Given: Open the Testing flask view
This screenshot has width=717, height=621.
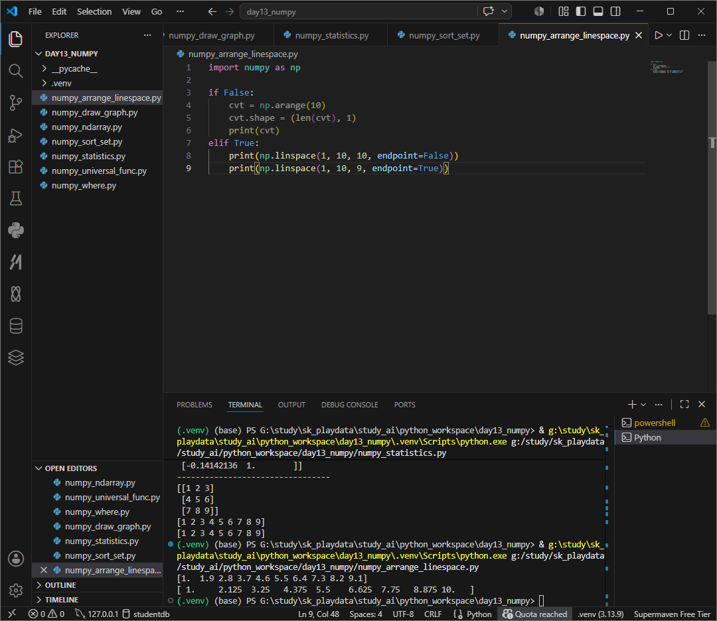Looking at the screenshot, I should point(15,198).
